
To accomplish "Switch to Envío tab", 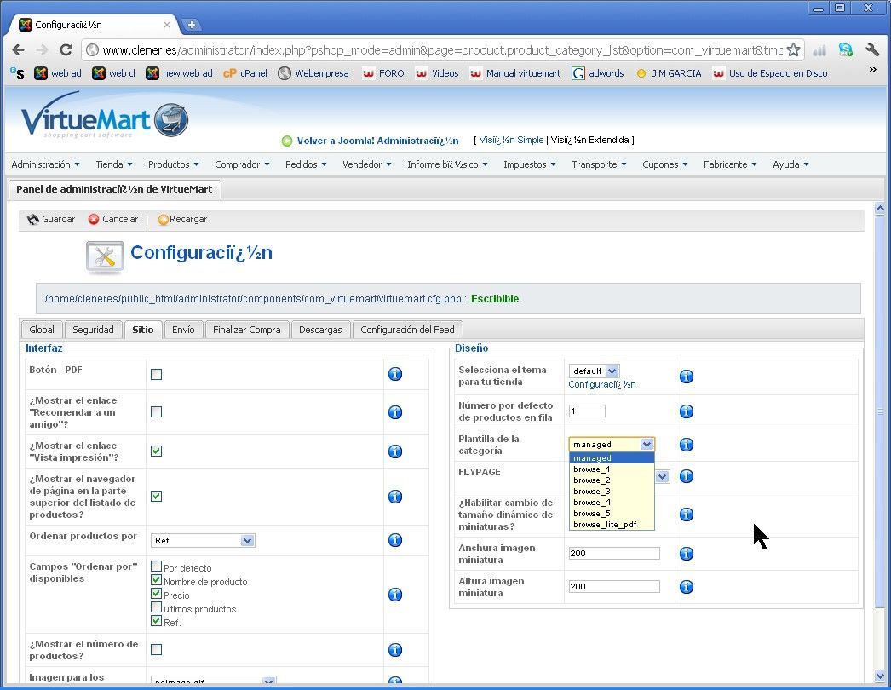I will point(183,330).
